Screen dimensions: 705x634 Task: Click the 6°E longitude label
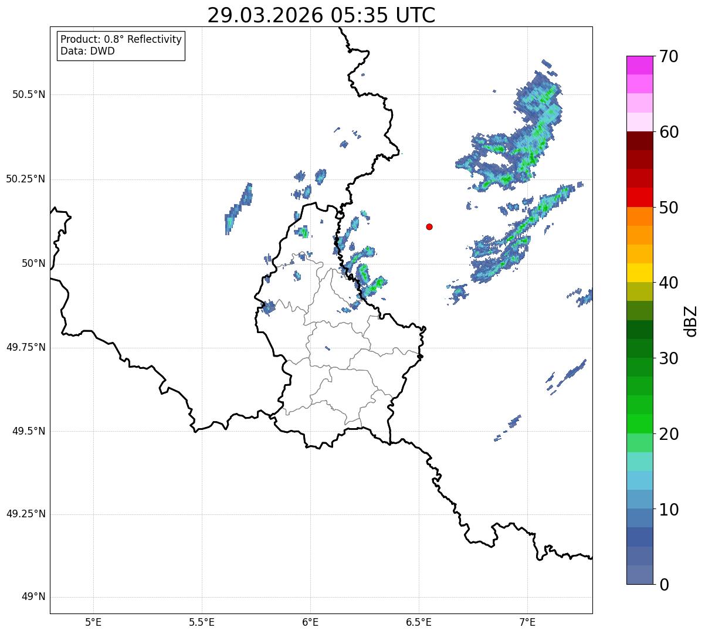[310, 622]
